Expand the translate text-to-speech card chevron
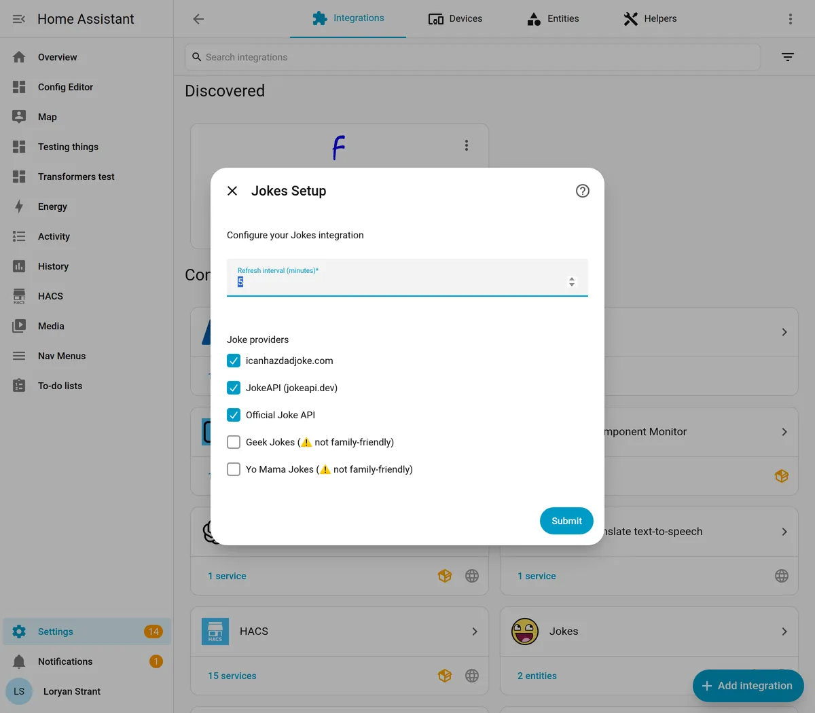815x713 pixels. click(x=784, y=532)
